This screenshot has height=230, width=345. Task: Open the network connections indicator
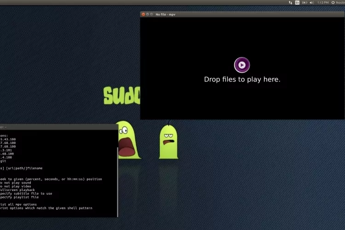point(290,3)
